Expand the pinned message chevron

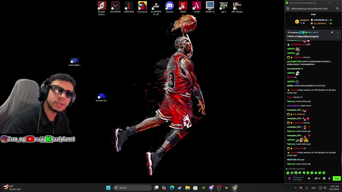(x=338, y=37)
